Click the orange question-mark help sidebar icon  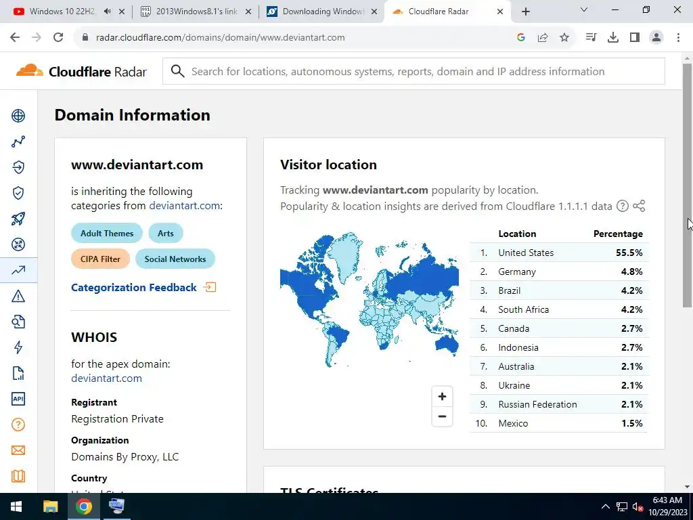click(18, 425)
